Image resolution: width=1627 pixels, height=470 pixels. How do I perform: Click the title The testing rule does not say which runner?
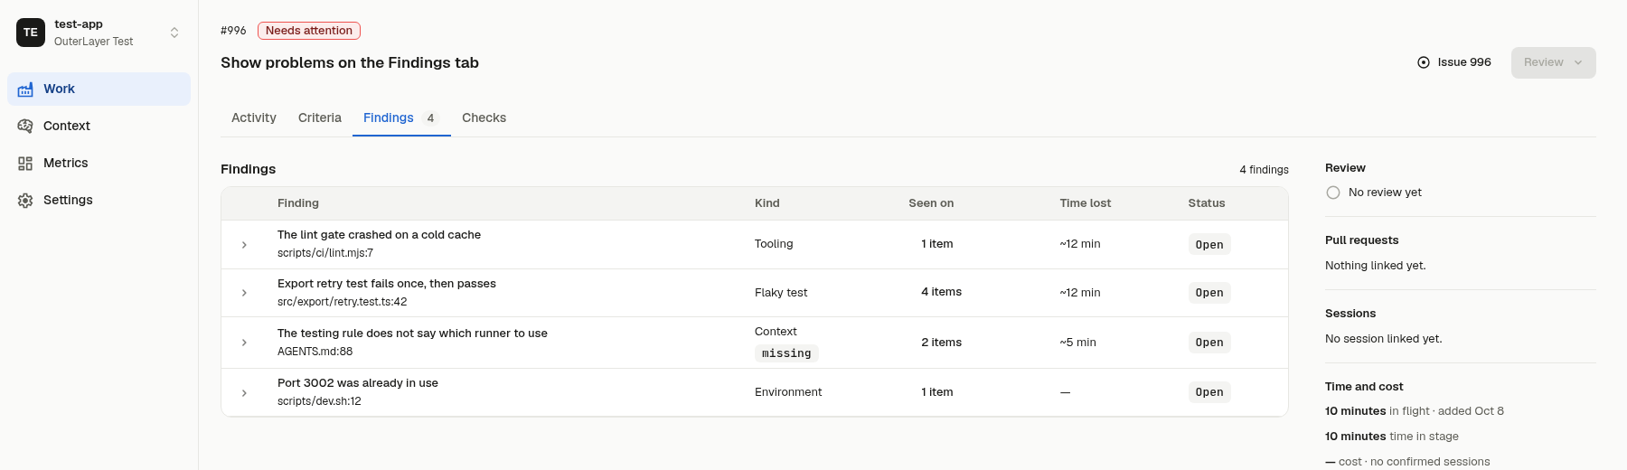(x=412, y=334)
